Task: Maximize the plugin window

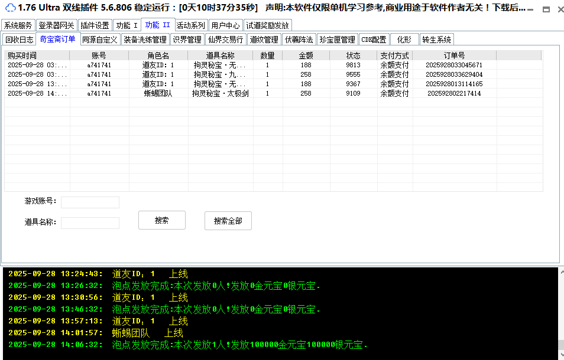Action: [546, 9]
